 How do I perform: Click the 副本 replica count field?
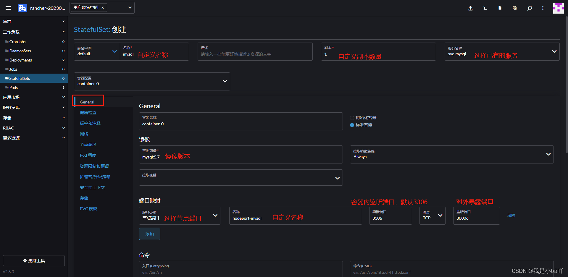(378, 51)
